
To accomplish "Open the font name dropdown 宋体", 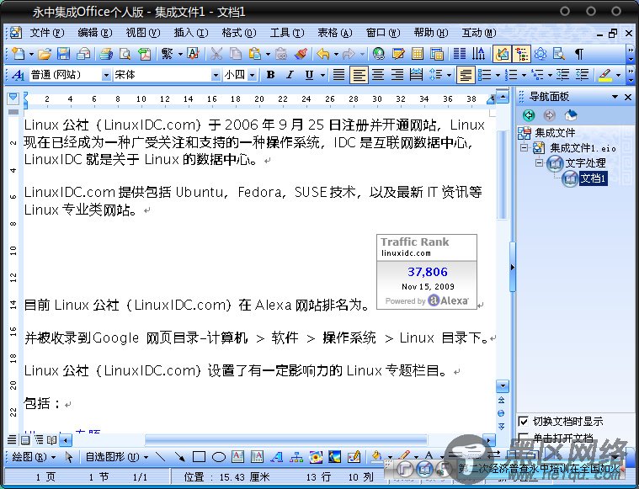I will point(216,75).
